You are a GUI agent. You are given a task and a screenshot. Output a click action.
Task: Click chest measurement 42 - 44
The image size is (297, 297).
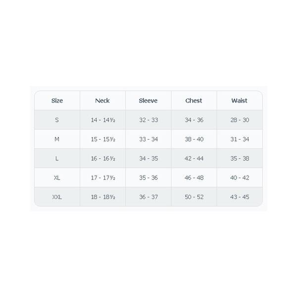(x=194, y=158)
